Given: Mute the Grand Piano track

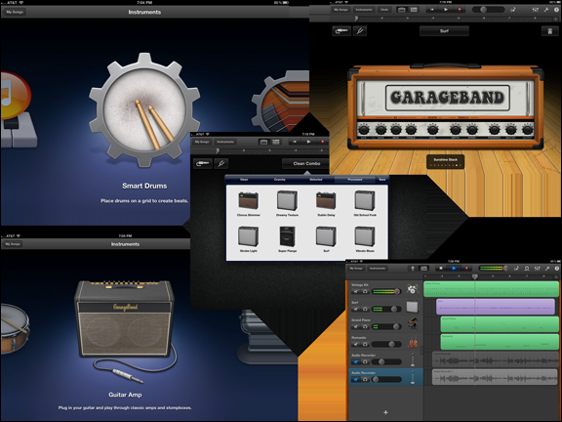Looking at the screenshot, I should point(355,326).
